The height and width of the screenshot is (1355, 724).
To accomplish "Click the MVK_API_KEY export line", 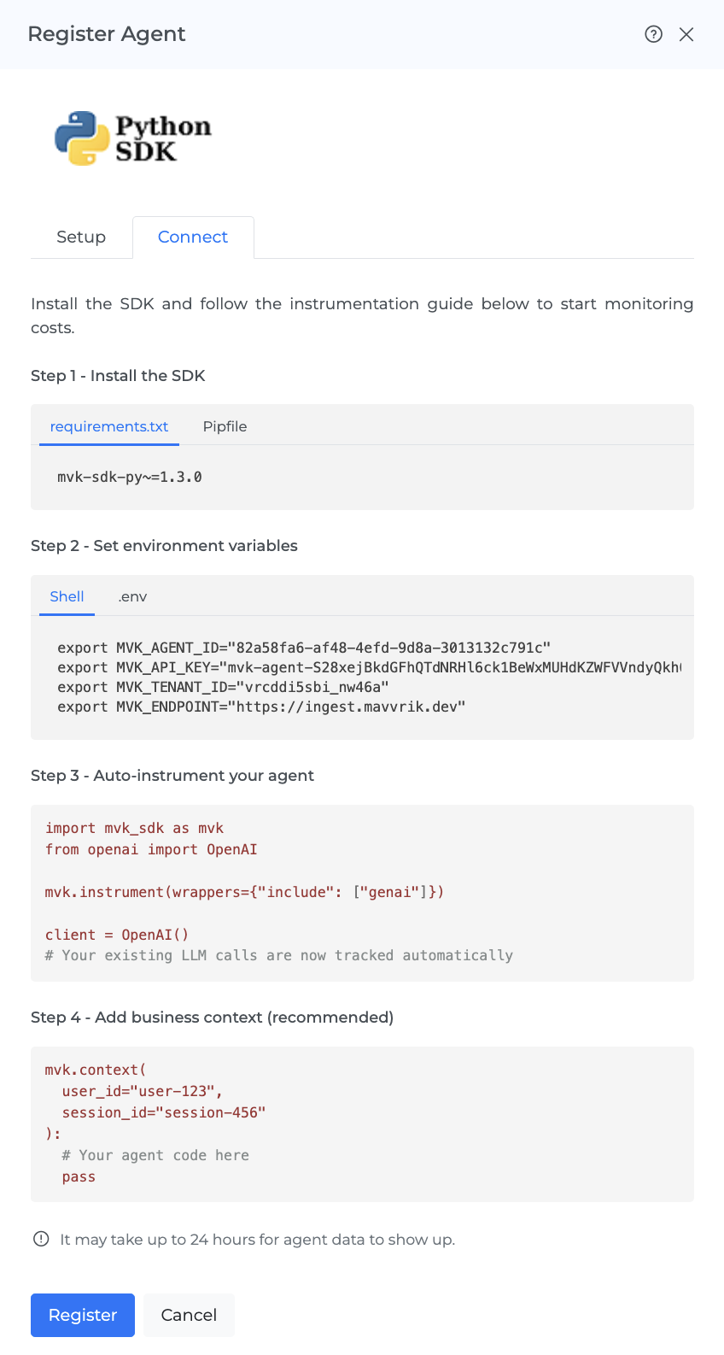I will click(369, 667).
